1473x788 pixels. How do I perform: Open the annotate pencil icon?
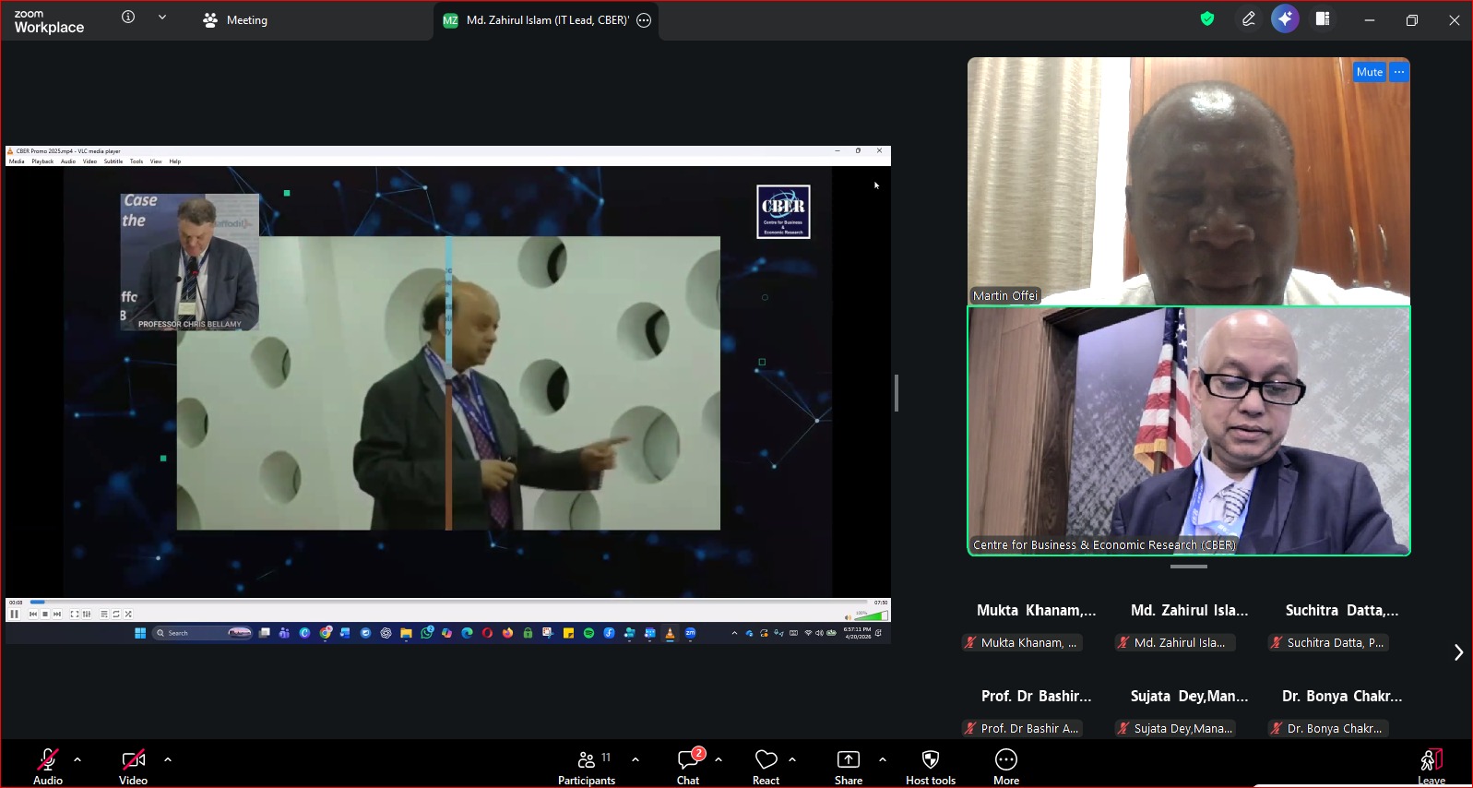click(1248, 19)
